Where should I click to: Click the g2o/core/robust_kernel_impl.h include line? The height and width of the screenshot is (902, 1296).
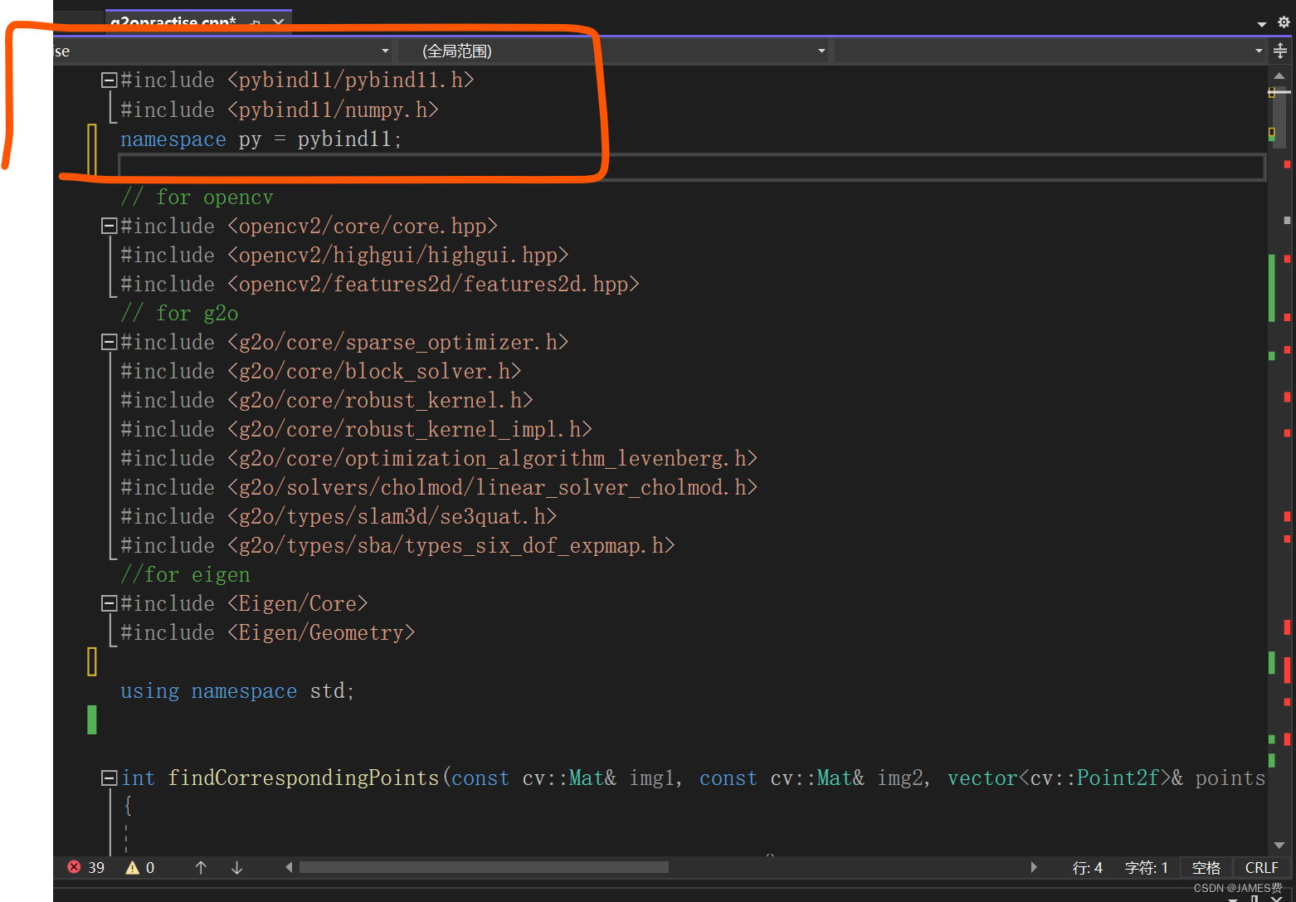tap(356, 429)
